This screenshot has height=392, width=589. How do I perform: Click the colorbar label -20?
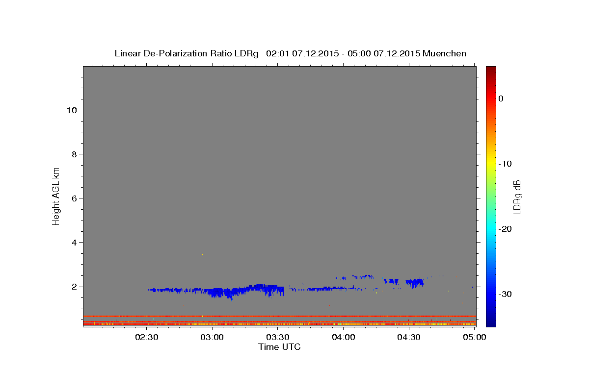[x=505, y=229]
